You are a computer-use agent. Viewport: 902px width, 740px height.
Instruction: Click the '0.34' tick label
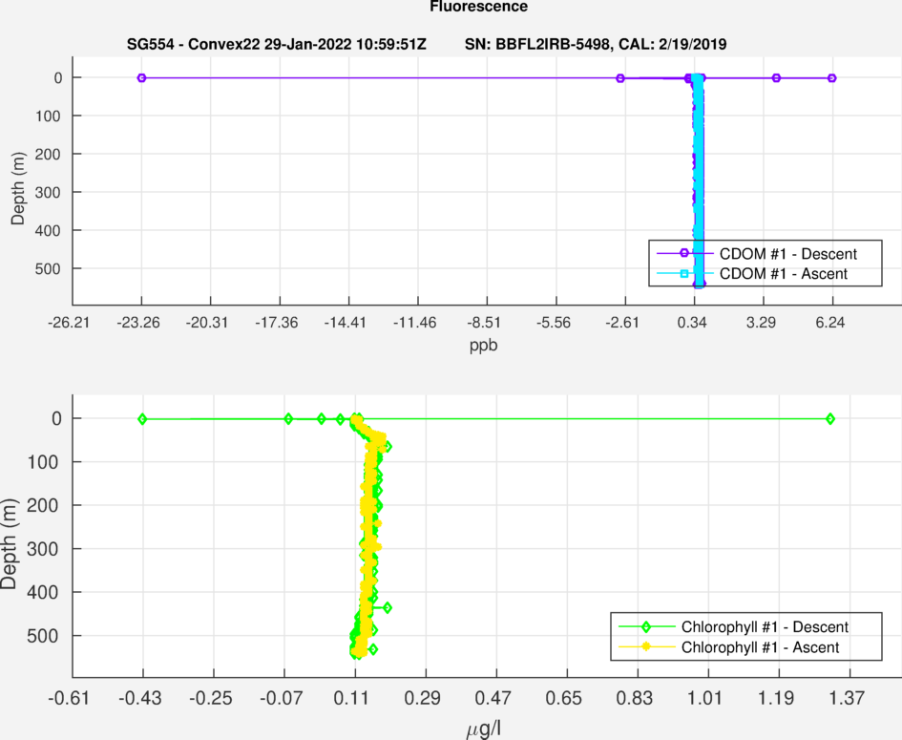[692, 322]
